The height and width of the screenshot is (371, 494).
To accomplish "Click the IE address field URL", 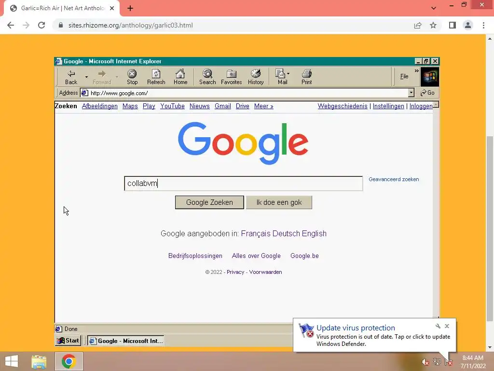I will point(119,93).
